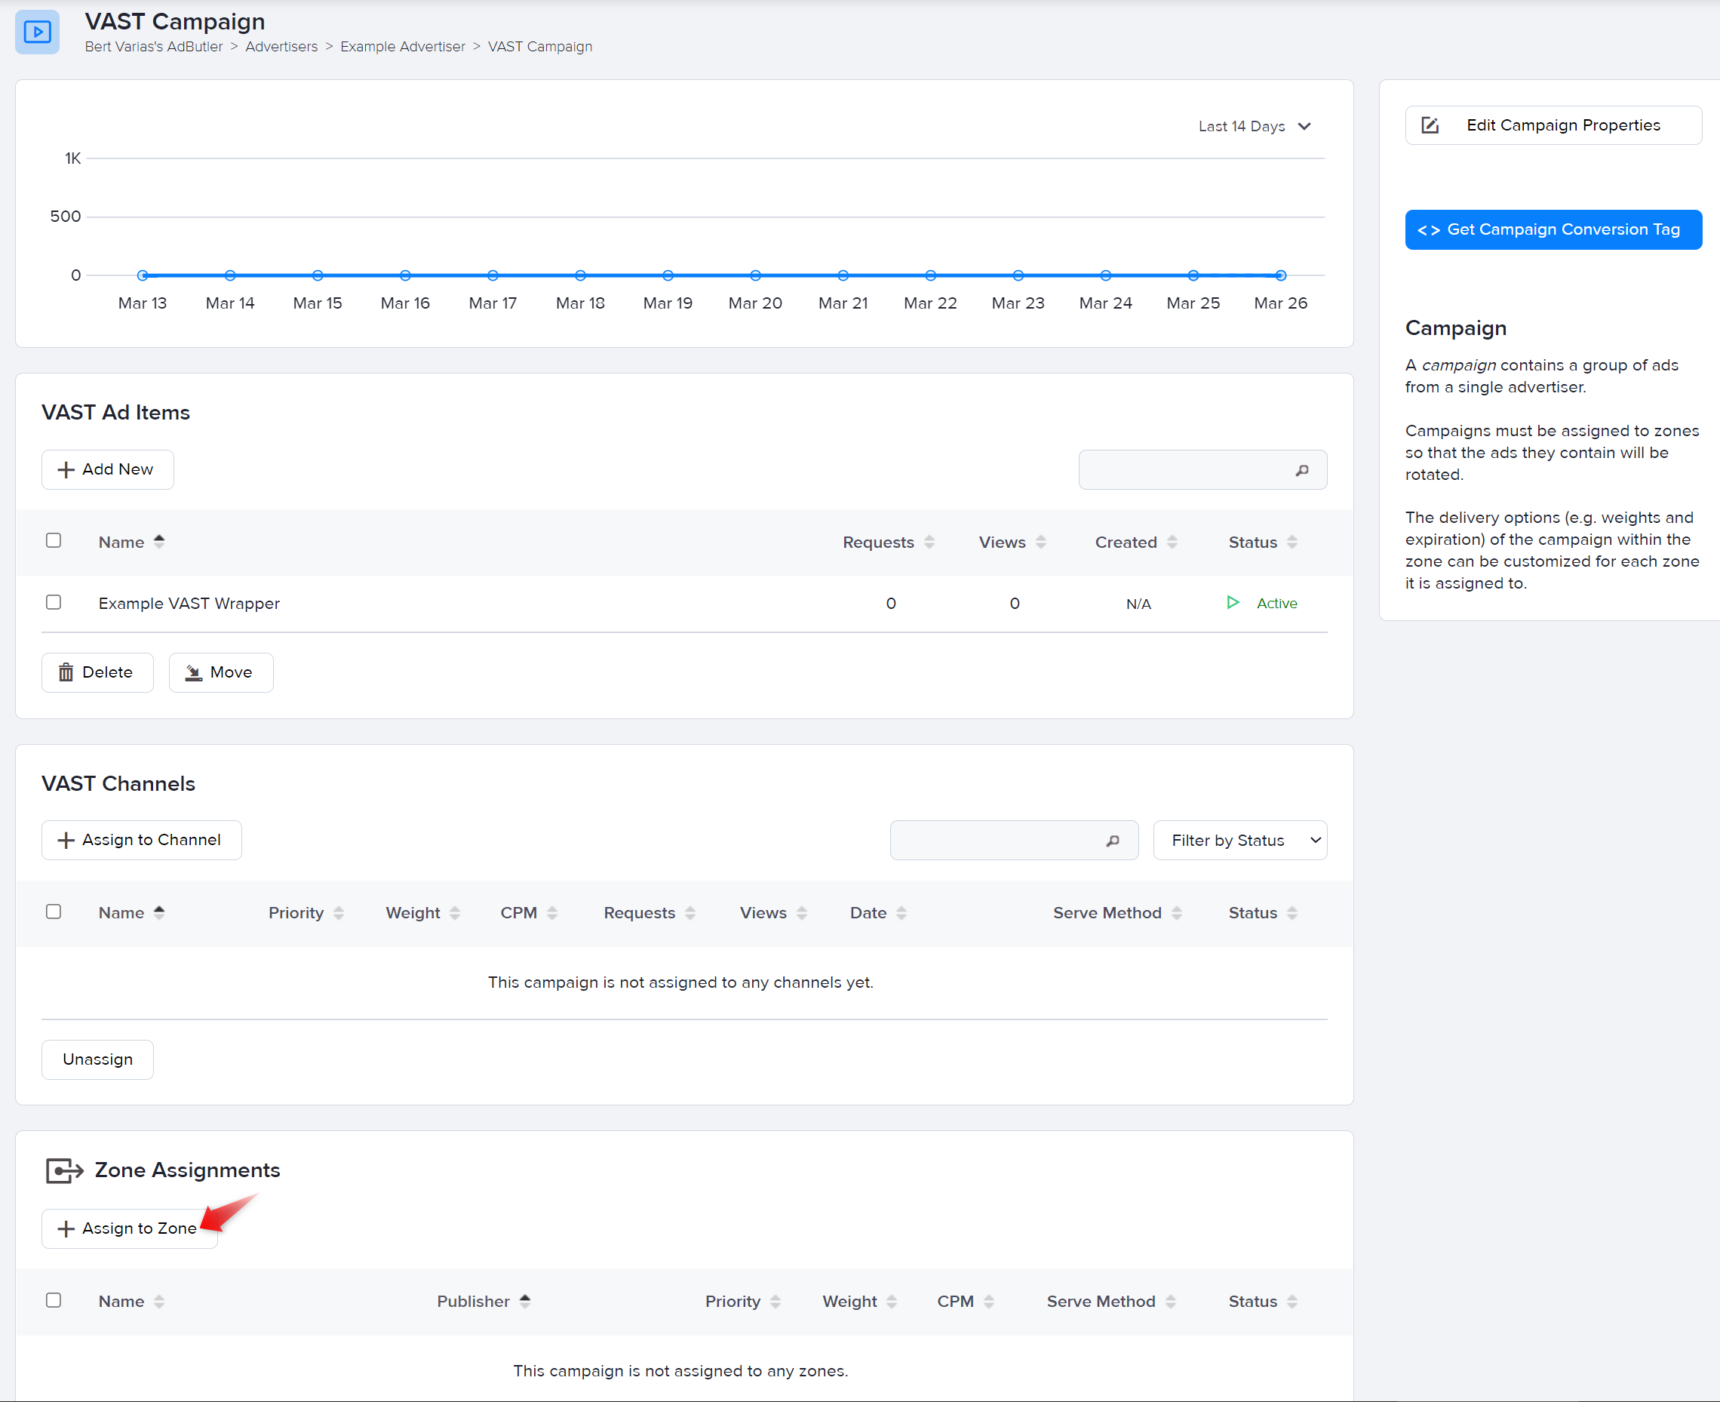
Task: Check the Example VAST Wrapper checkbox
Action: pos(54,602)
